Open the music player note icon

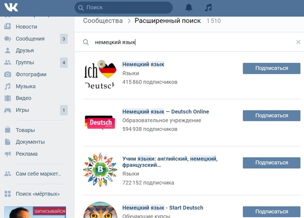pos(208,7)
